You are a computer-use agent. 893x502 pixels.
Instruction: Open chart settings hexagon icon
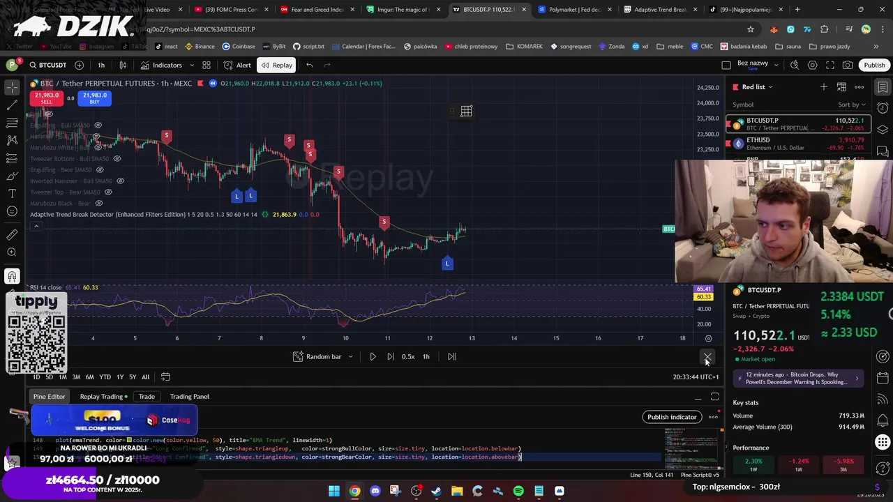pyautogui.click(x=812, y=65)
